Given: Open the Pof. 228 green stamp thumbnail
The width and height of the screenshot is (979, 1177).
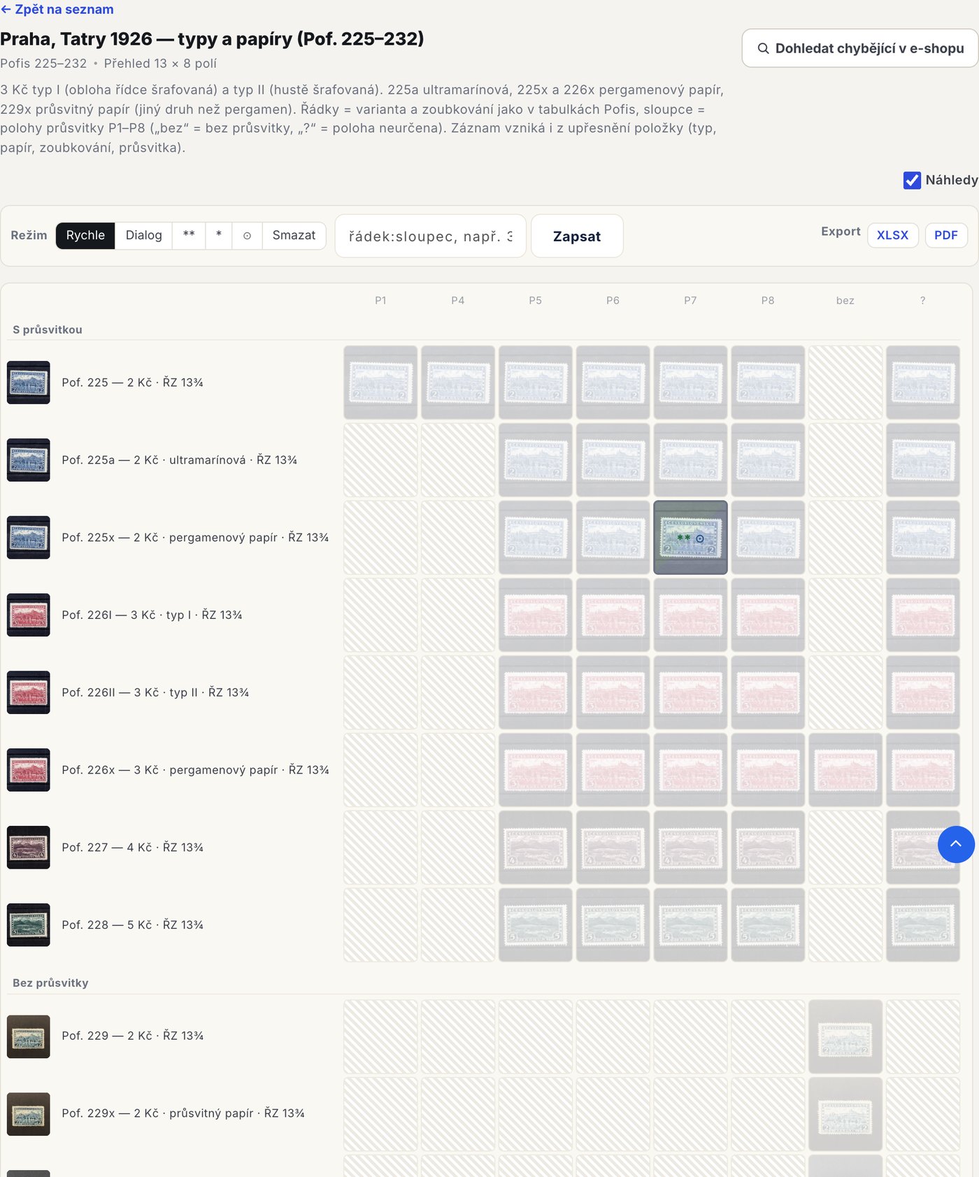Looking at the screenshot, I should 29,925.
